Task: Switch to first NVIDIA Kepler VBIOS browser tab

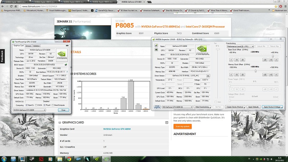Action: pos(15,2)
